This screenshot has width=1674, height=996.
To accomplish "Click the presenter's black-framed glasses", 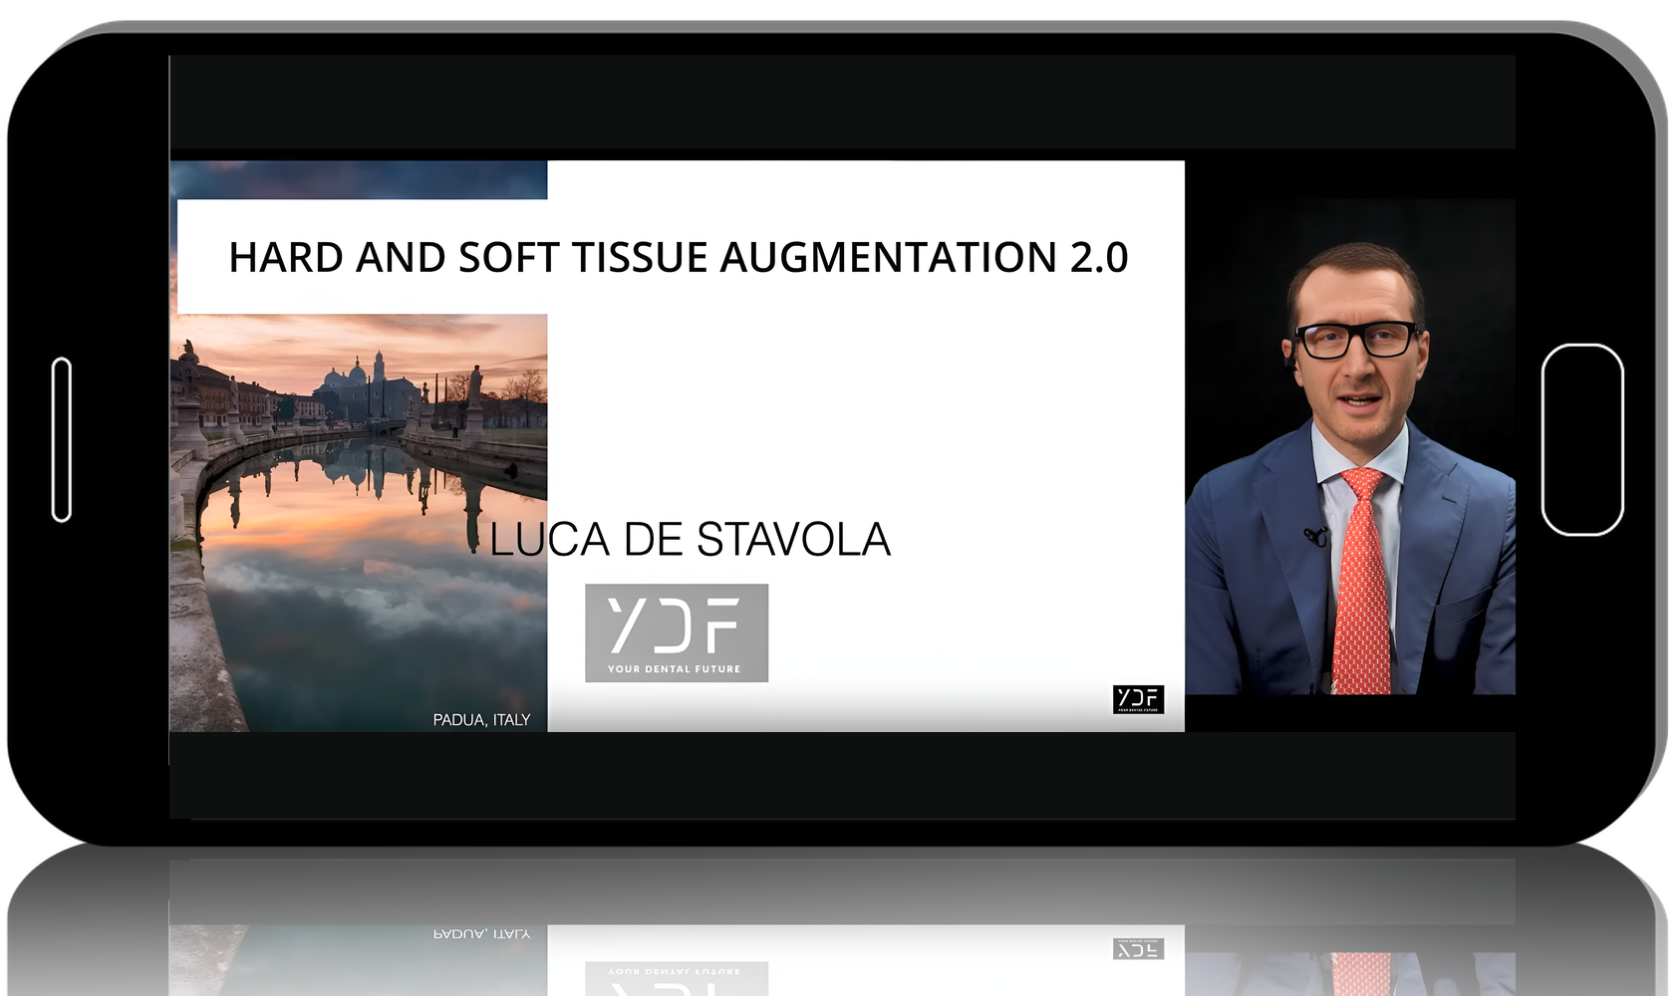I will pyautogui.click(x=1357, y=341).
